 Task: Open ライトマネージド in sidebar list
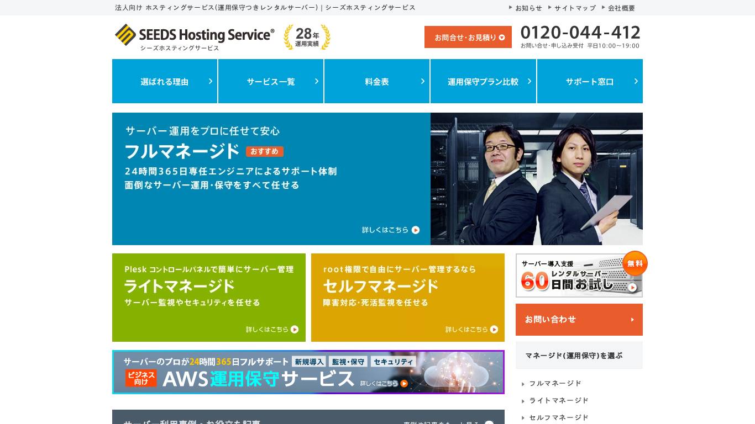pyautogui.click(x=559, y=400)
